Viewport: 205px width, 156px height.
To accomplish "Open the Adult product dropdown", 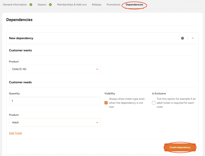I will coord(54,123).
